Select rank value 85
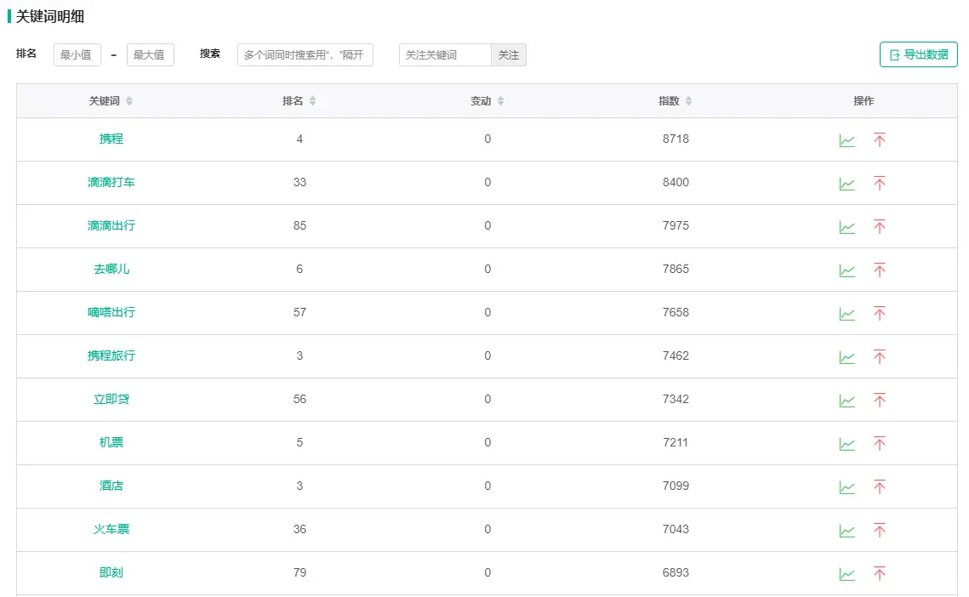 (299, 225)
